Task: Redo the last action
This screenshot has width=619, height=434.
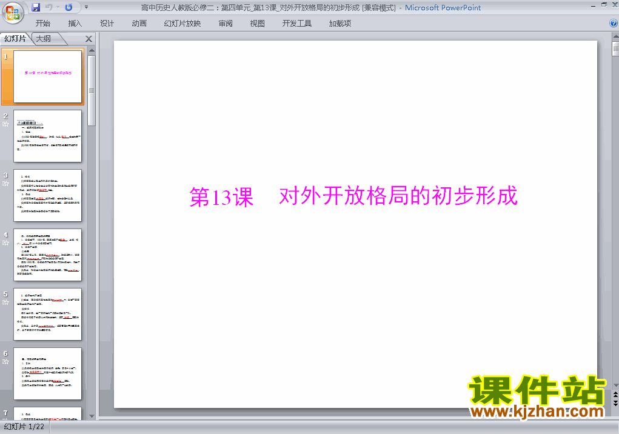Action: tap(69, 7)
